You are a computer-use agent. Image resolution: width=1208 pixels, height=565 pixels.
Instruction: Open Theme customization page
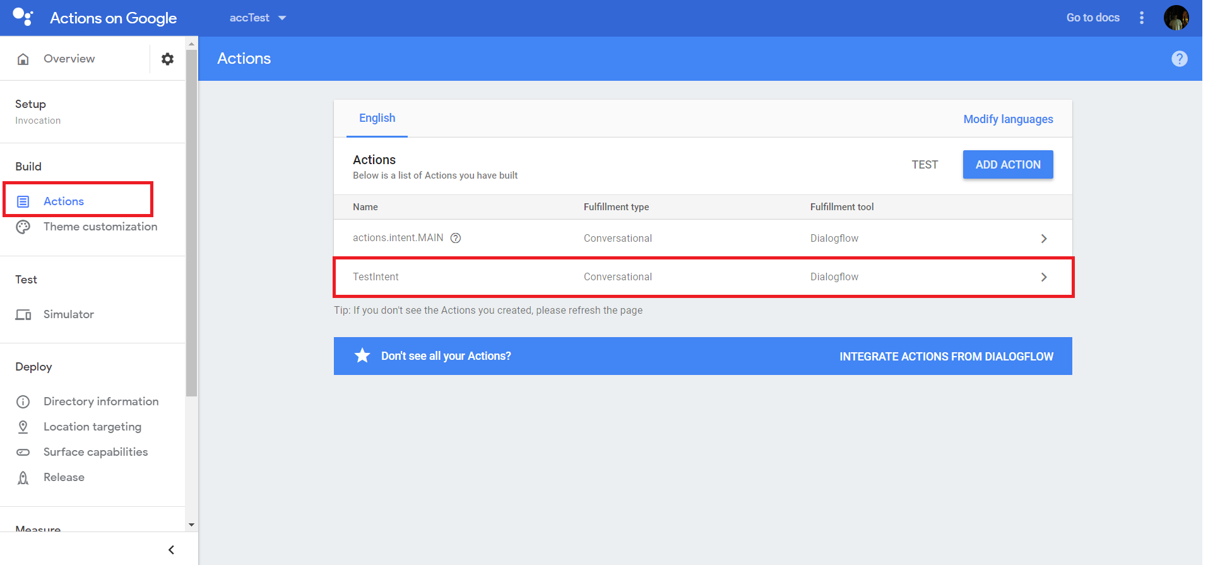click(x=100, y=227)
